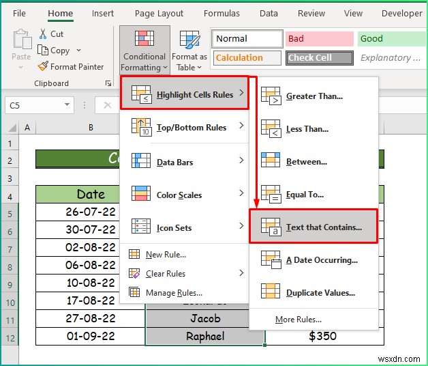Open the Clipboard dialog launcher
Viewport: 428px width, 366px height.
point(108,83)
